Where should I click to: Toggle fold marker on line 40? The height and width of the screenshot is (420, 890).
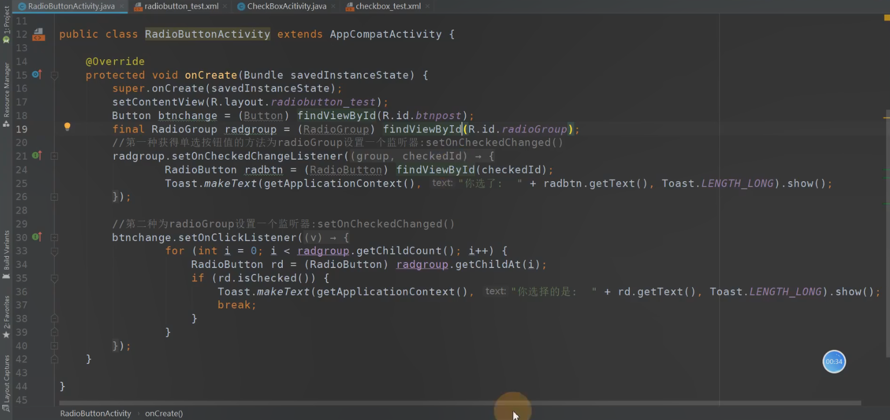tap(55, 346)
